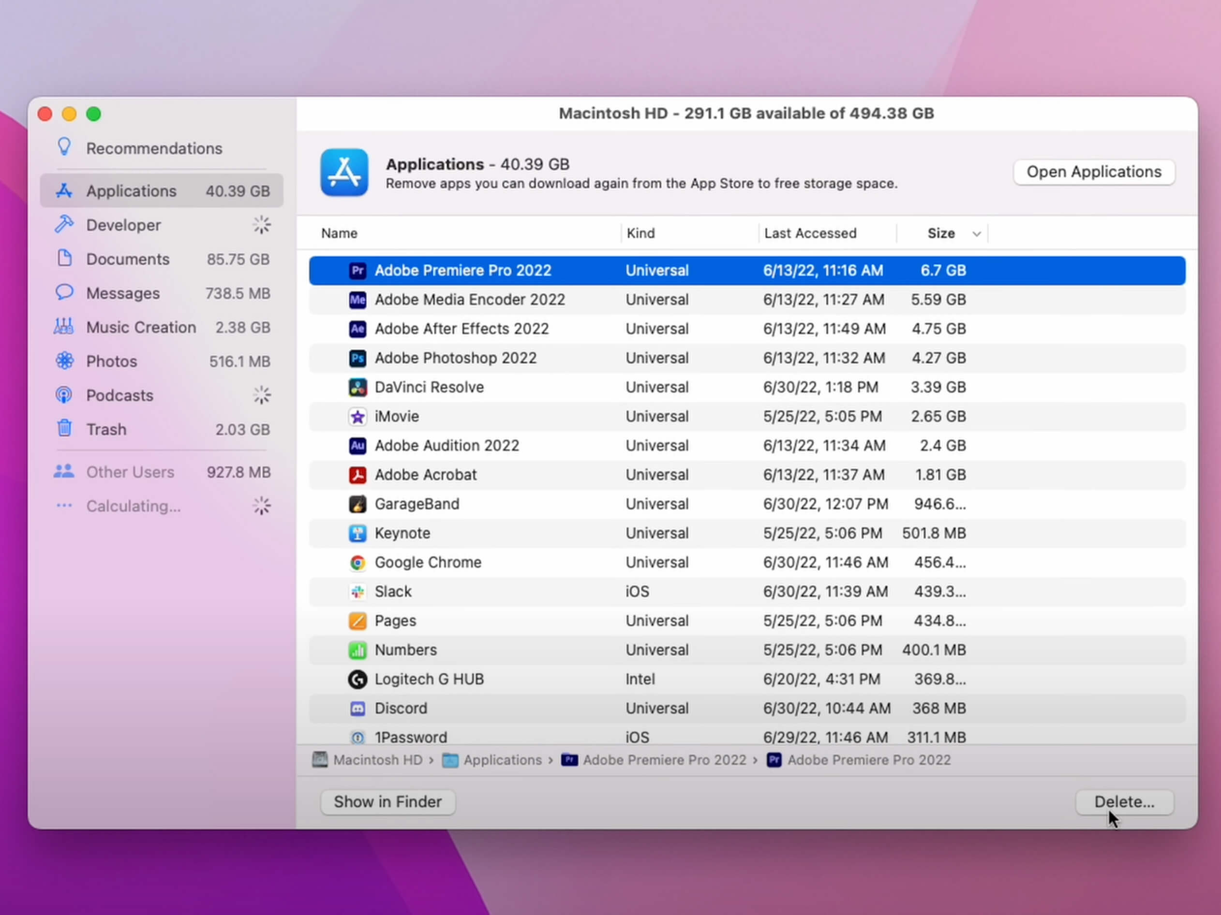Click the last Adobe Premiere Pro 2022 path item
Image resolution: width=1221 pixels, height=915 pixels.
[859, 760]
